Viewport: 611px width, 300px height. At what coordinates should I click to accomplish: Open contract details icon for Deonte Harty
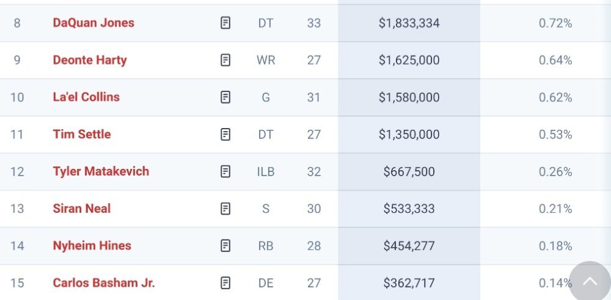225,60
